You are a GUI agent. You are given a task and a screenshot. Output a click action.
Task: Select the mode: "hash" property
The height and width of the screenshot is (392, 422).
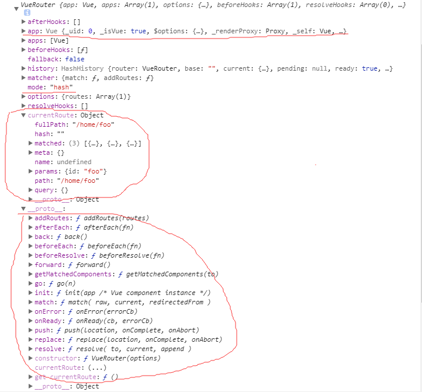coord(50,87)
